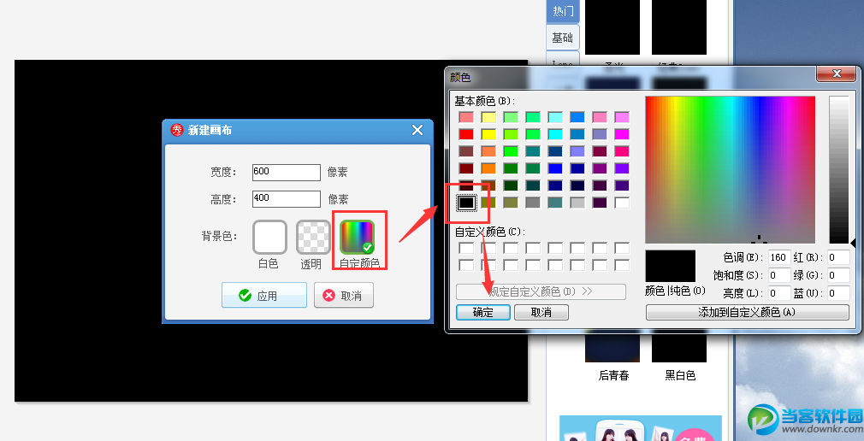The height and width of the screenshot is (441, 864).
Task: Click 取消 in the 新建画布 dialog
Action: coord(343,295)
